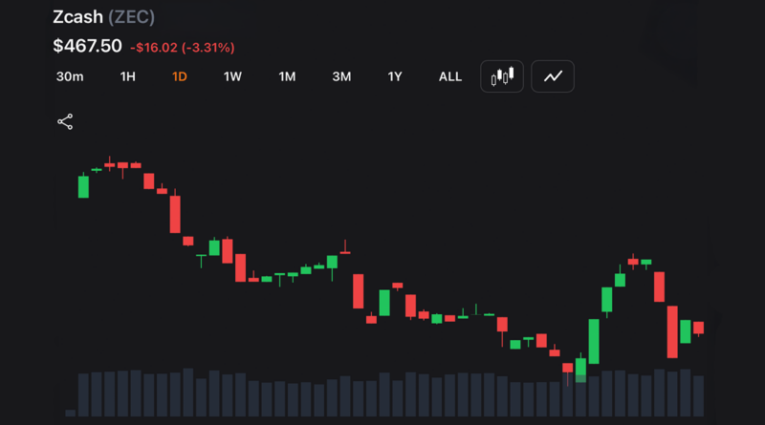Show the 1Y price history

coord(395,77)
